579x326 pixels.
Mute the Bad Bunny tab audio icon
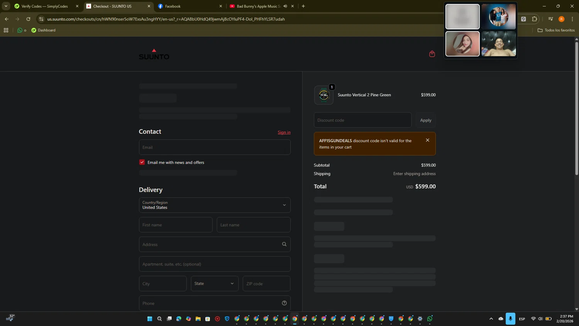285,6
